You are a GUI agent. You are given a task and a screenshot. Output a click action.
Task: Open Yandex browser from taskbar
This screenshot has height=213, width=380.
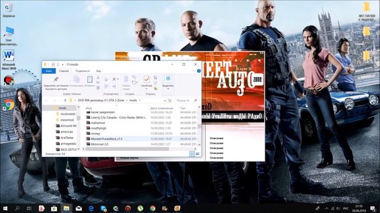click(42, 208)
